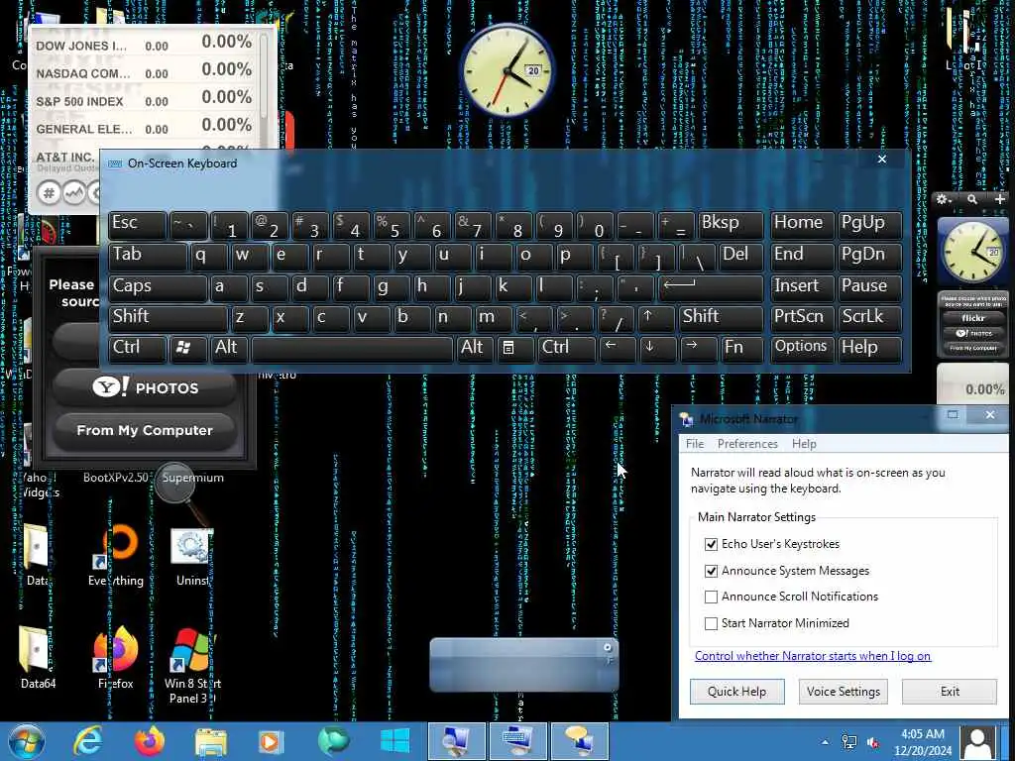Viewport: 1015px width, 761px height.
Task: Toggle Echo User's Keystrokes checkbox
Action: pyautogui.click(x=711, y=544)
